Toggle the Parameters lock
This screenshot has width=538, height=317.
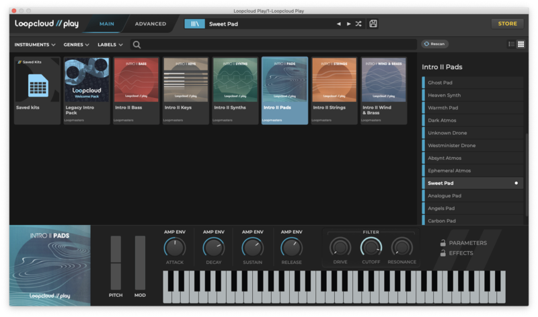coord(443,243)
